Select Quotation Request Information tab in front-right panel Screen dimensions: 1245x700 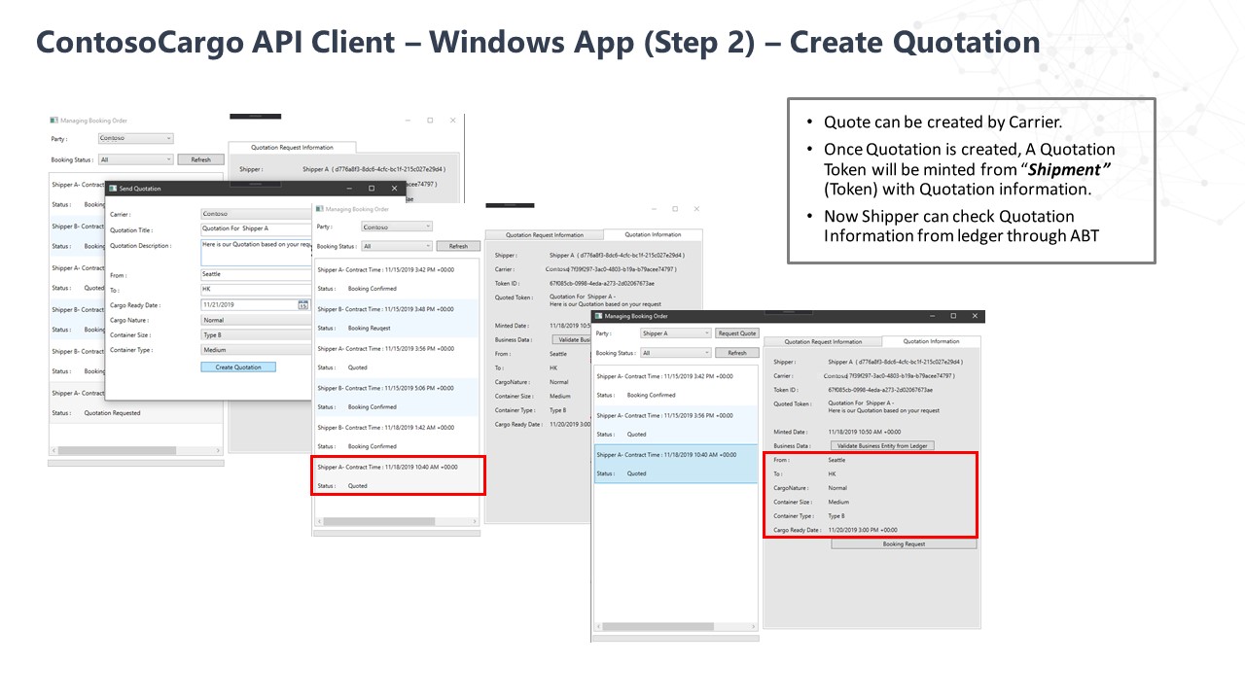coord(823,341)
